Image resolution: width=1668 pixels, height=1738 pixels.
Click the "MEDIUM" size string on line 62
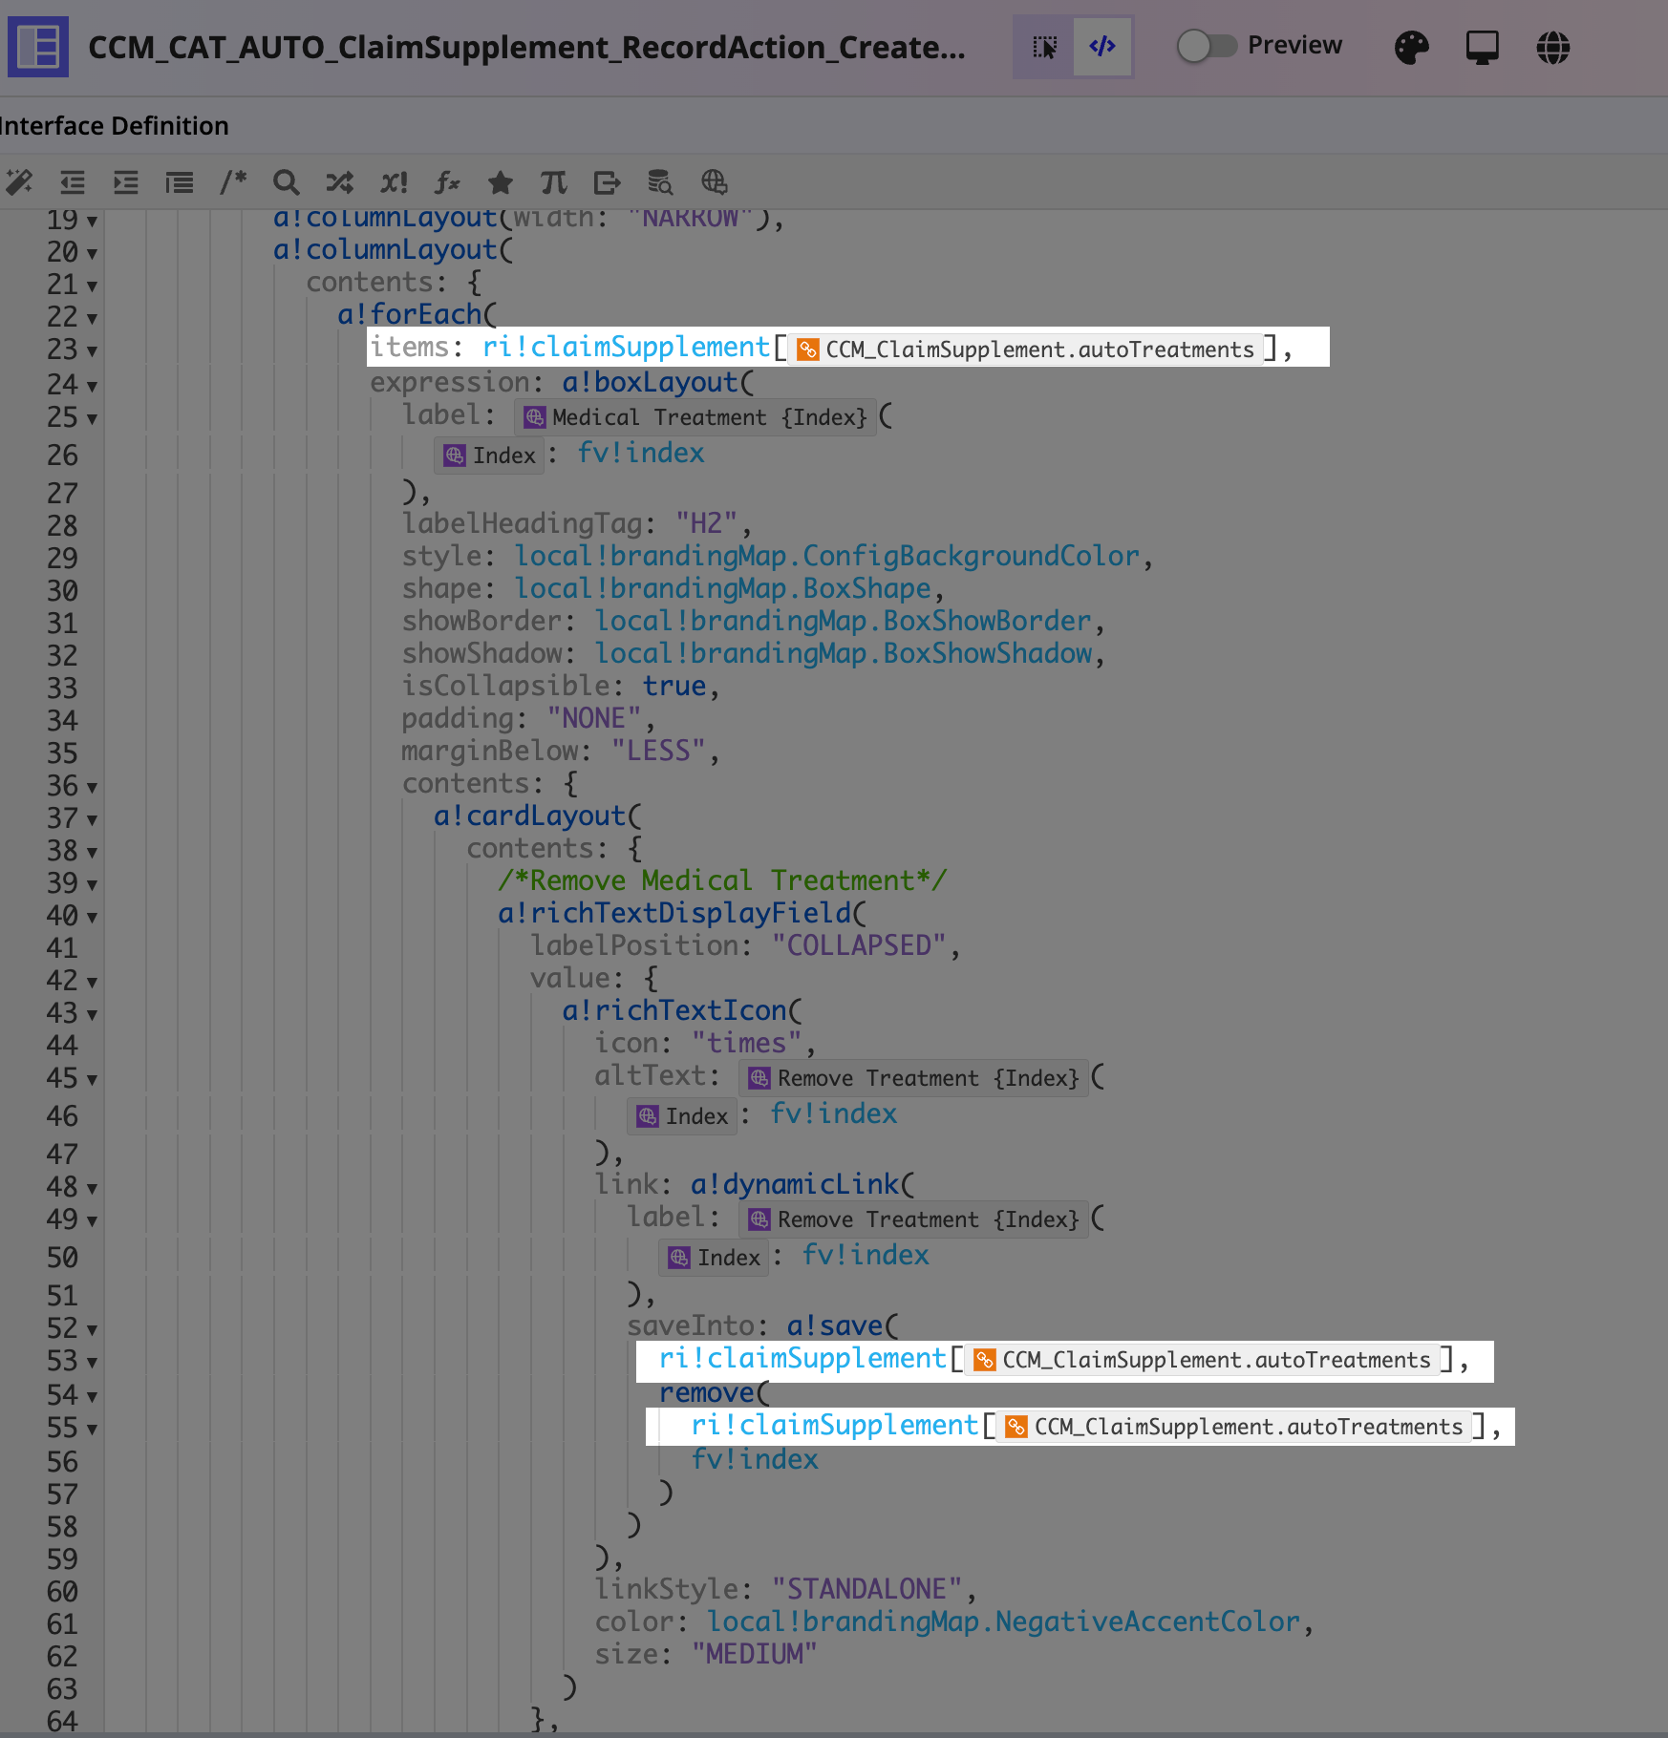pos(755,1654)
